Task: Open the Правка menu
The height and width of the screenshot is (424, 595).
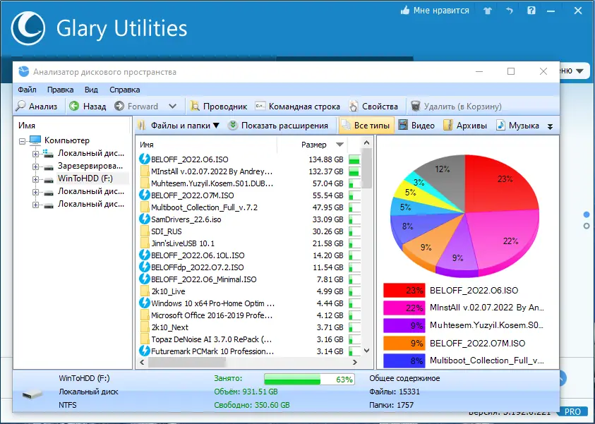Action: click(x=60, y=90)
